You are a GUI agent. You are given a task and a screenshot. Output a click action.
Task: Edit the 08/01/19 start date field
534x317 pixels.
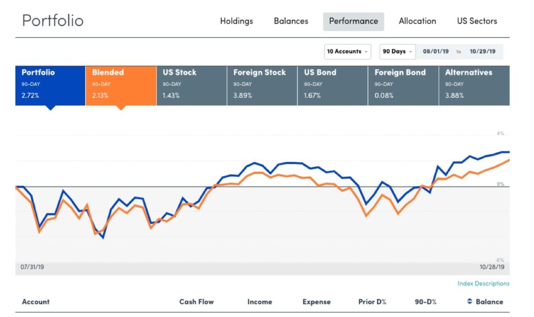(x=435, y=52)
